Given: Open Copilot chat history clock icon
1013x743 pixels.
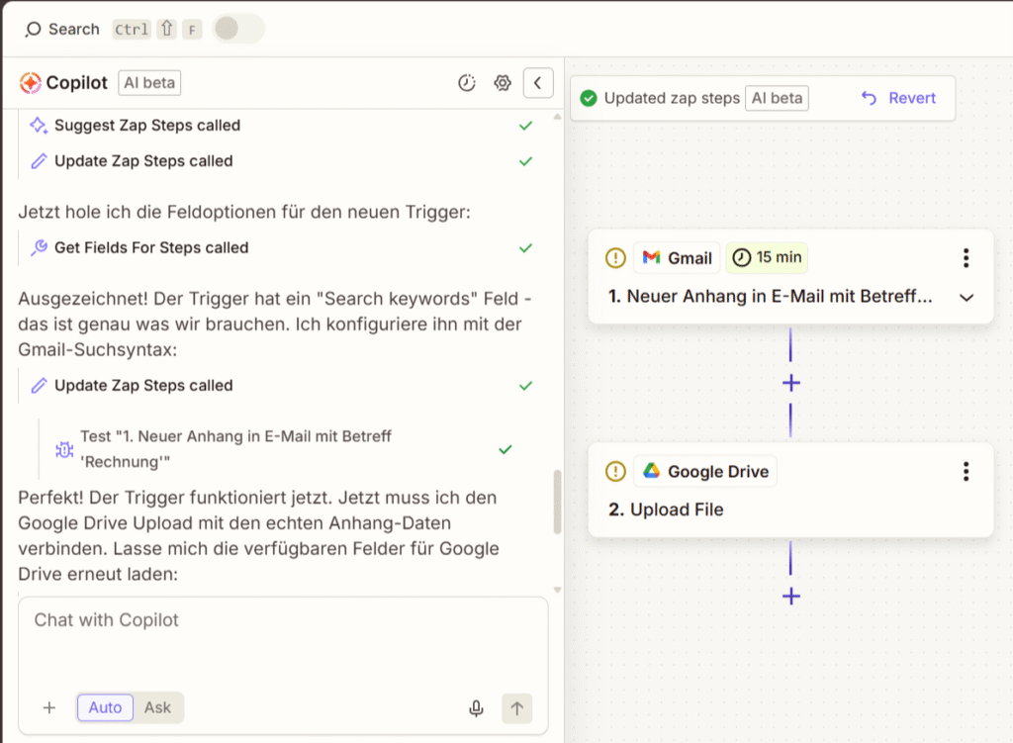Looking at the screenshot, I should [467, 83].
